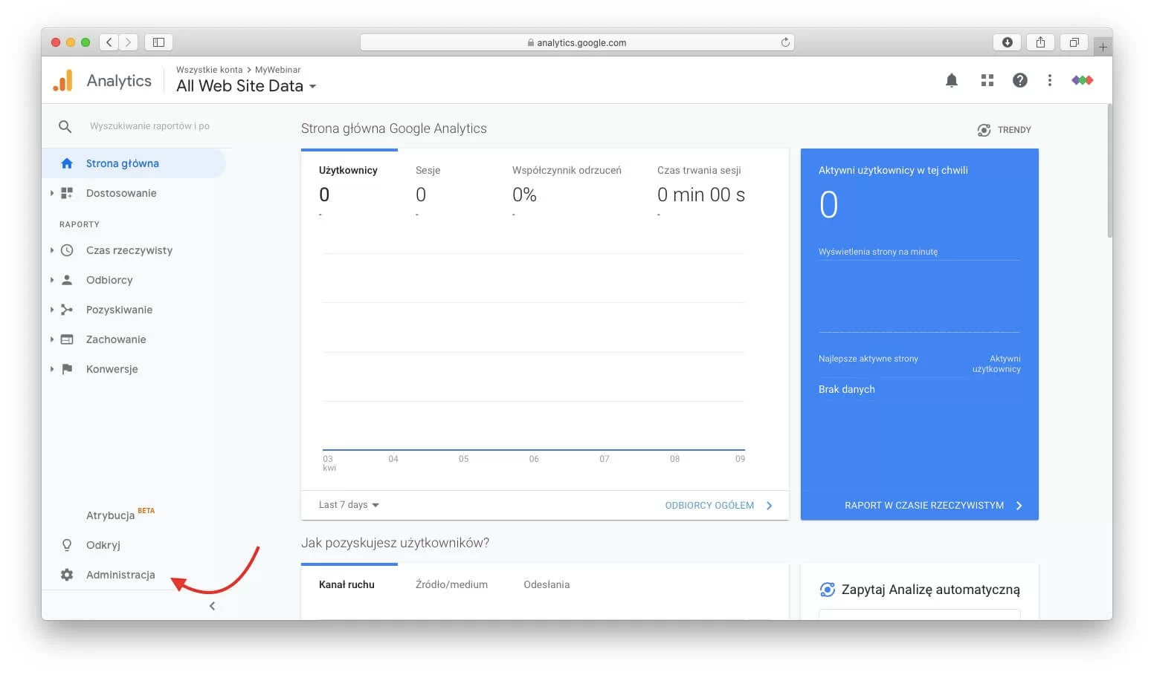Image resolution: width=1154 pixels, height=675 pixels.
Task: Click the Safari address bar
Action: pos(577,42)
